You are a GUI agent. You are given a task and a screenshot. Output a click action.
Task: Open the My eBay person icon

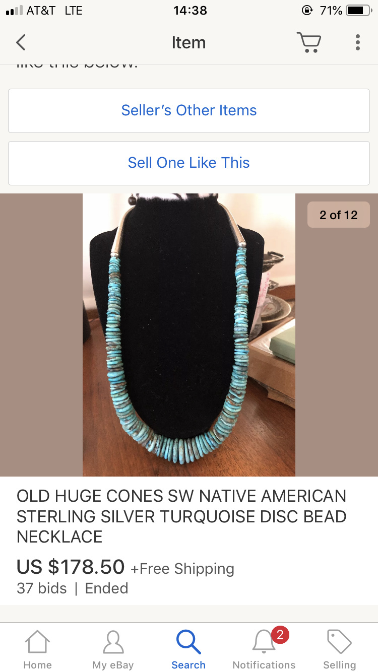[x=113, y=642]
